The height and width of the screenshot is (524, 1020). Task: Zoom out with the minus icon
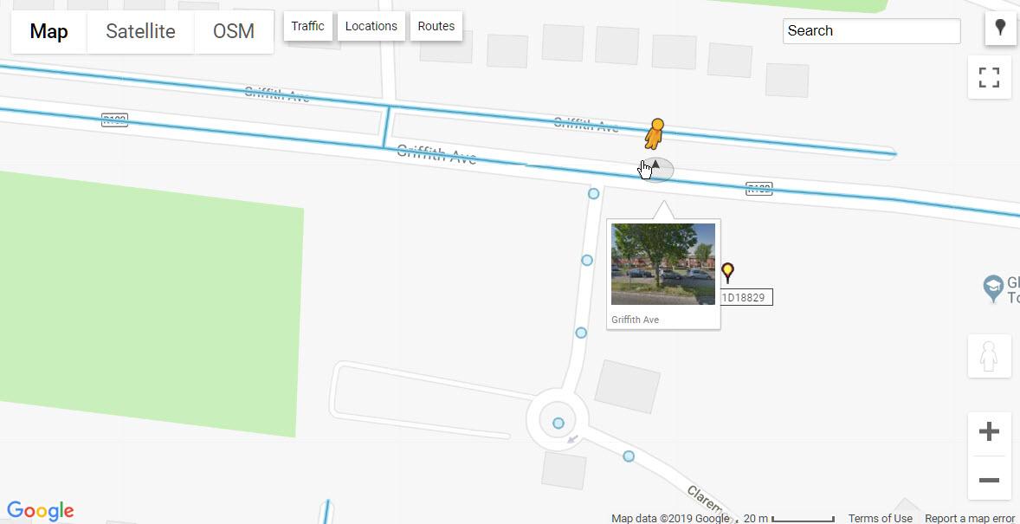[x=989, y=480]
